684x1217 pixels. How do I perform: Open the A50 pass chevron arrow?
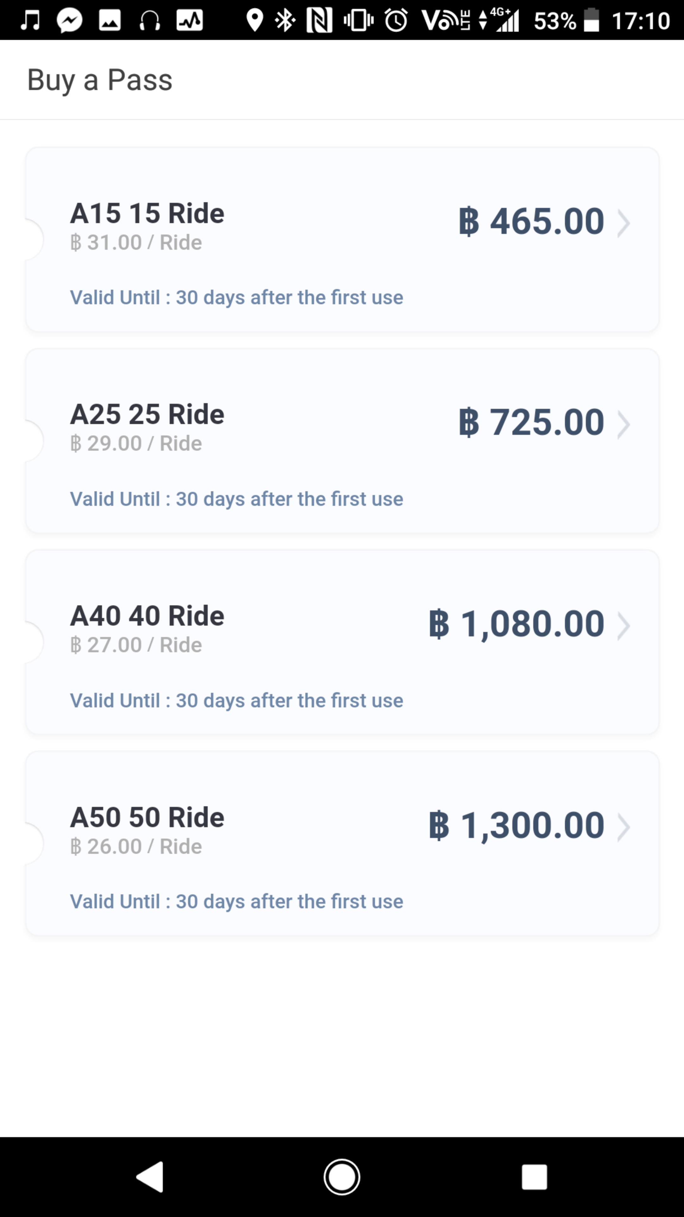coord(624,828)
